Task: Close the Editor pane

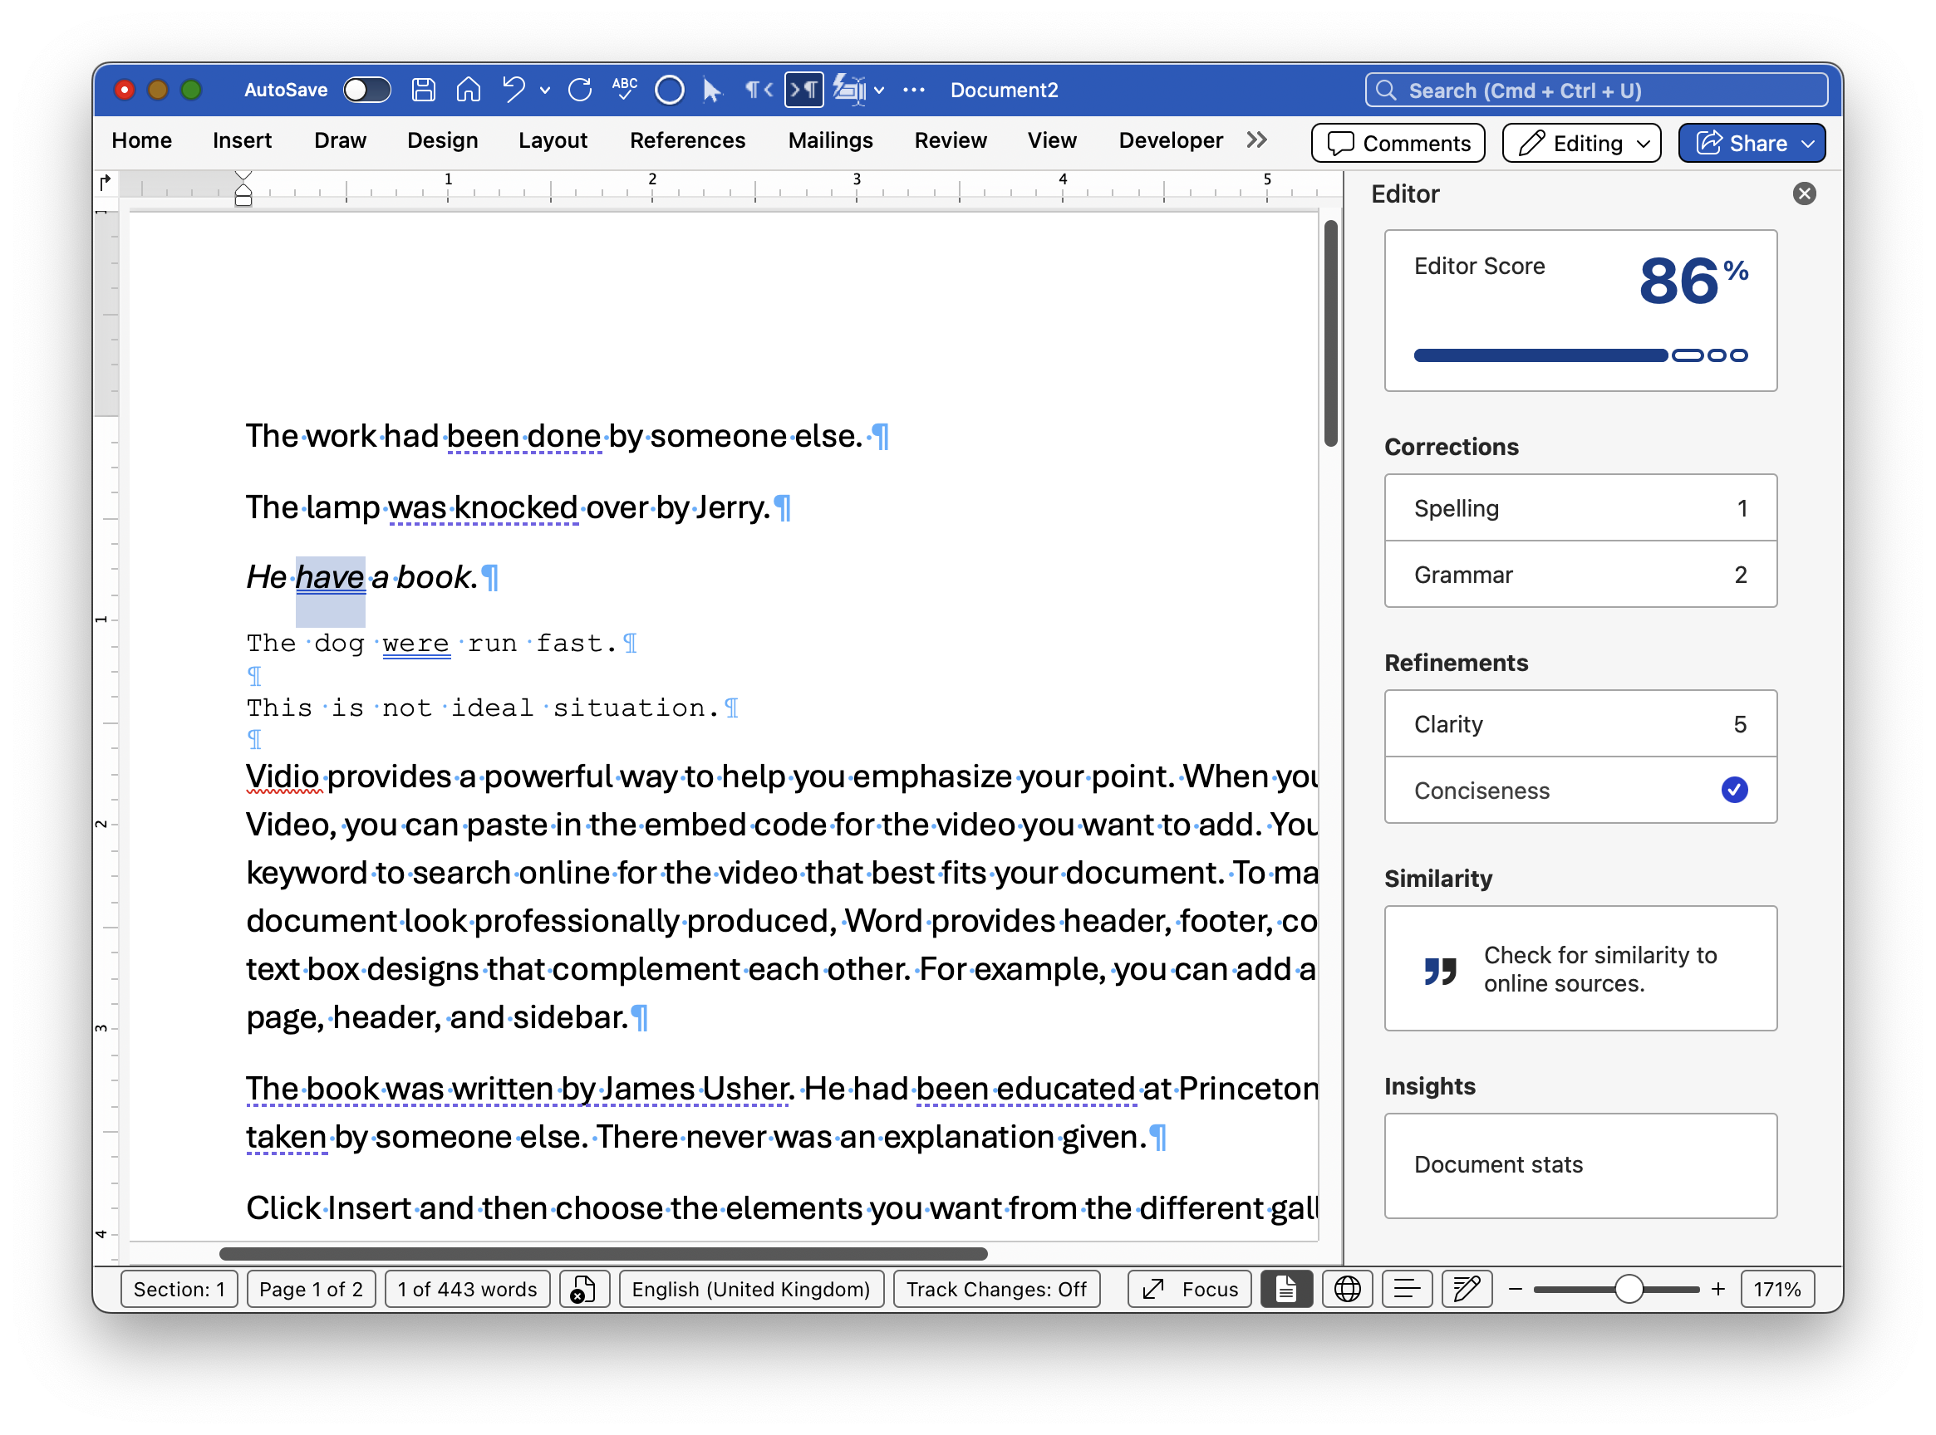Action: [x=1805, y=193]
